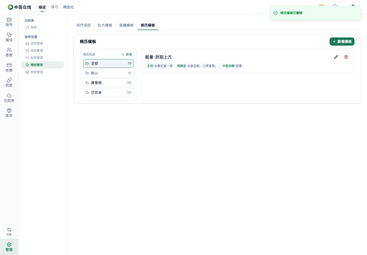The image size is (367, 255).
Task: Click the 现病史 头胀目眩 tag
Action: [x=198, y=66]
